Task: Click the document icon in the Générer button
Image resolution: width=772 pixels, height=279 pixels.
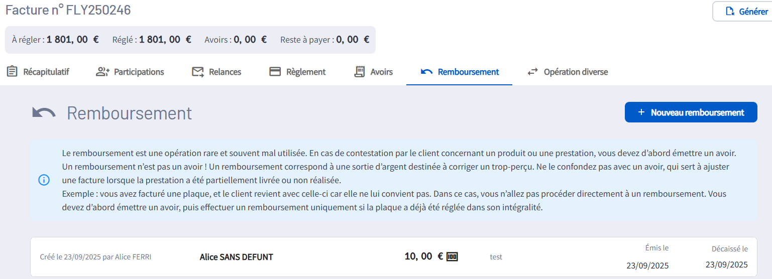Action: [x=731, y=12]
